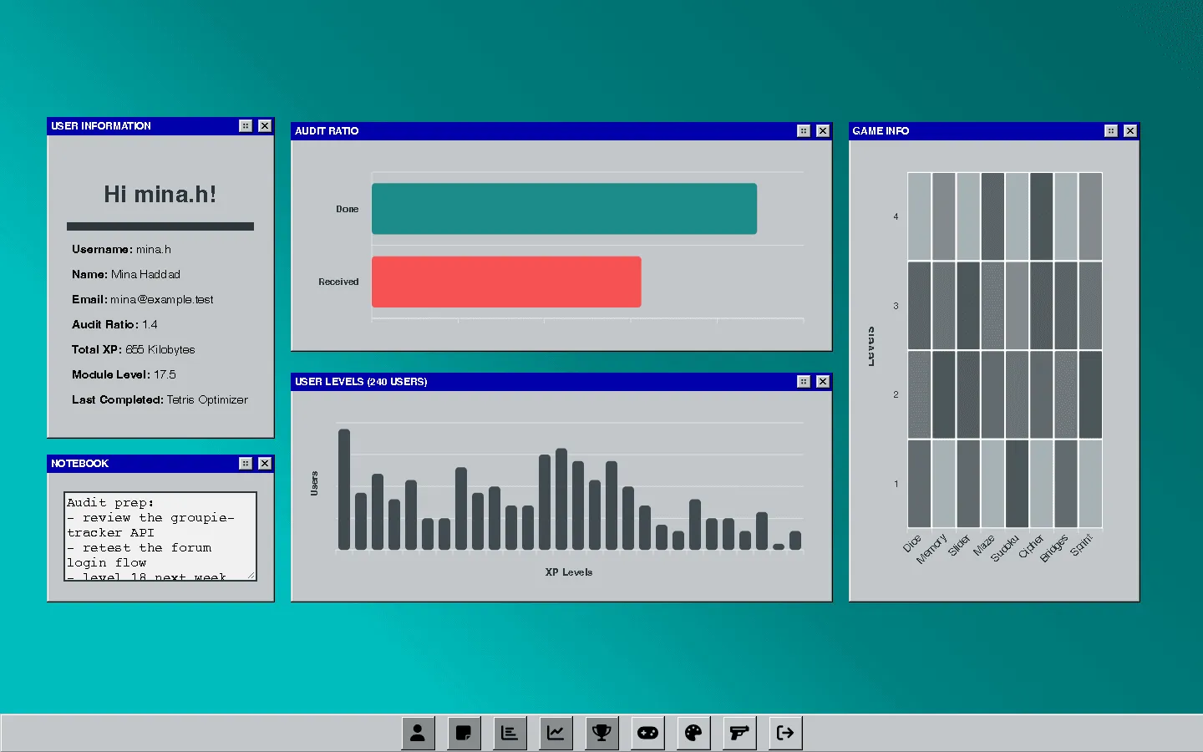The image size is (1203, 752).
Task: Click the 'Total XP: 655 Kilobytes' line
Action: (134, 349)
